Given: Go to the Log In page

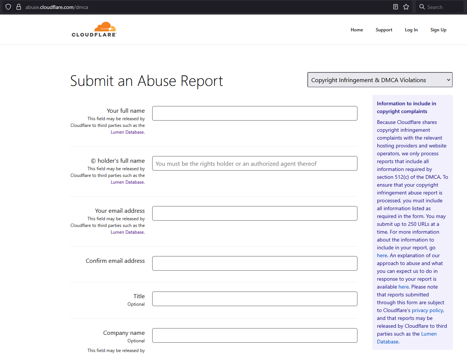Looking at the screenshot, I should (x=411, y=30).
